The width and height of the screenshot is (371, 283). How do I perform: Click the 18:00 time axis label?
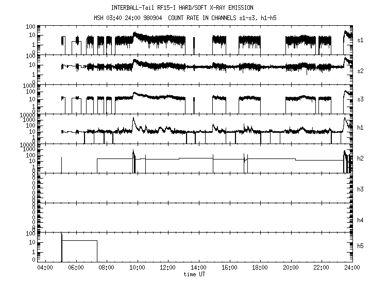point(260,268)
